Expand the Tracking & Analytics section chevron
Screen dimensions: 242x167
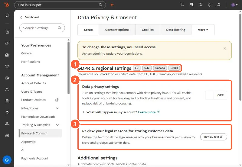pyautogui.click(x=57, y=125)
